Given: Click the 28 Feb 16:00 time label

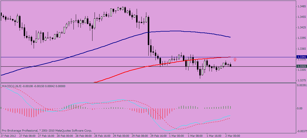Looking at the screenshot, I should click(x=102, y=136).
